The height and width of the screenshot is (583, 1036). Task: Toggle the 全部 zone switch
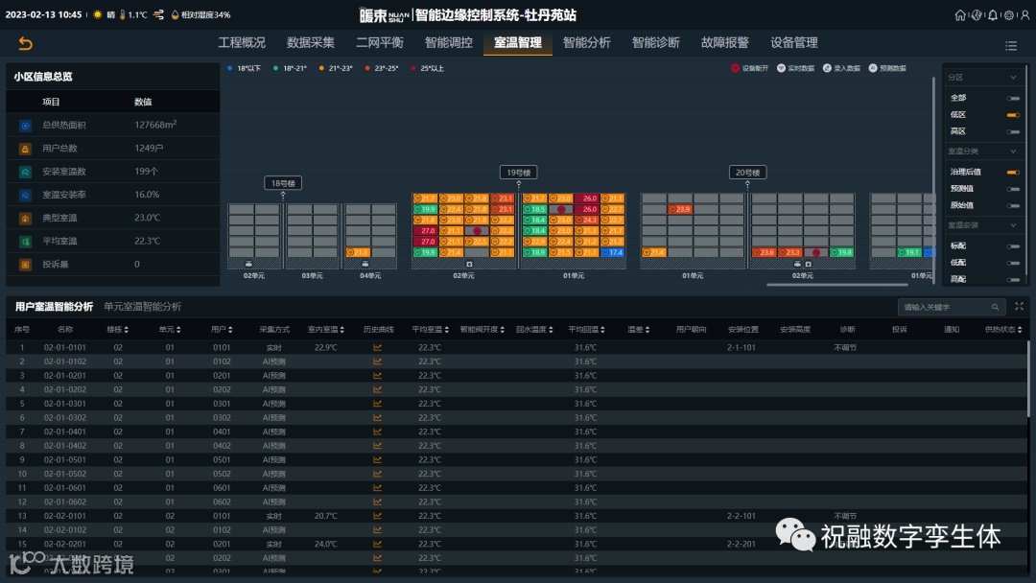(1013, 98)
